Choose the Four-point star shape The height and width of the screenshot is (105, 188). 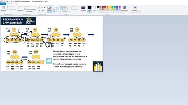point(56,11)
